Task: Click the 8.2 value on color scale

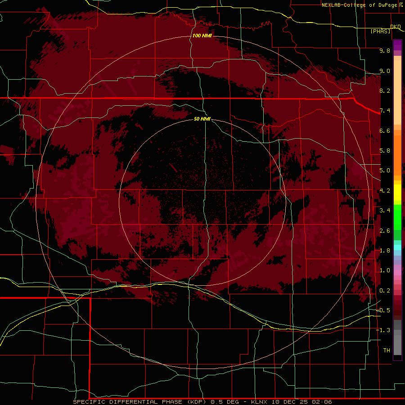Action: 385,90
